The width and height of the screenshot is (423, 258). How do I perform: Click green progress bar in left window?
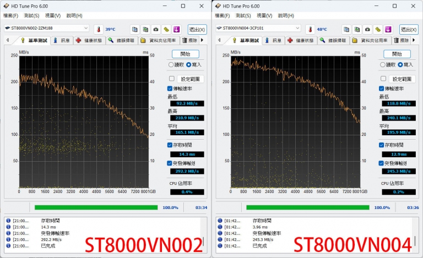[x=96, y=207]
